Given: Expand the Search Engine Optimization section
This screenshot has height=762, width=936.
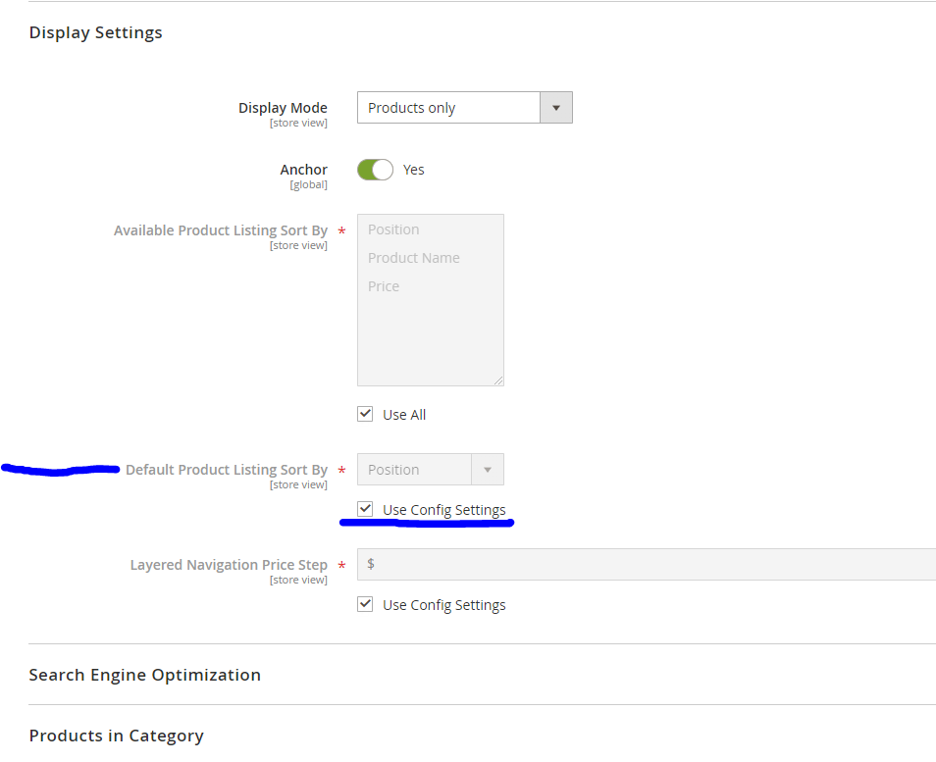Looking at the screenshot, I should coord(144,675).
